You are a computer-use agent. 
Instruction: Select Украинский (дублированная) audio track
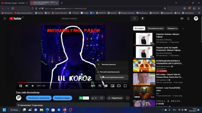(112, 77)
